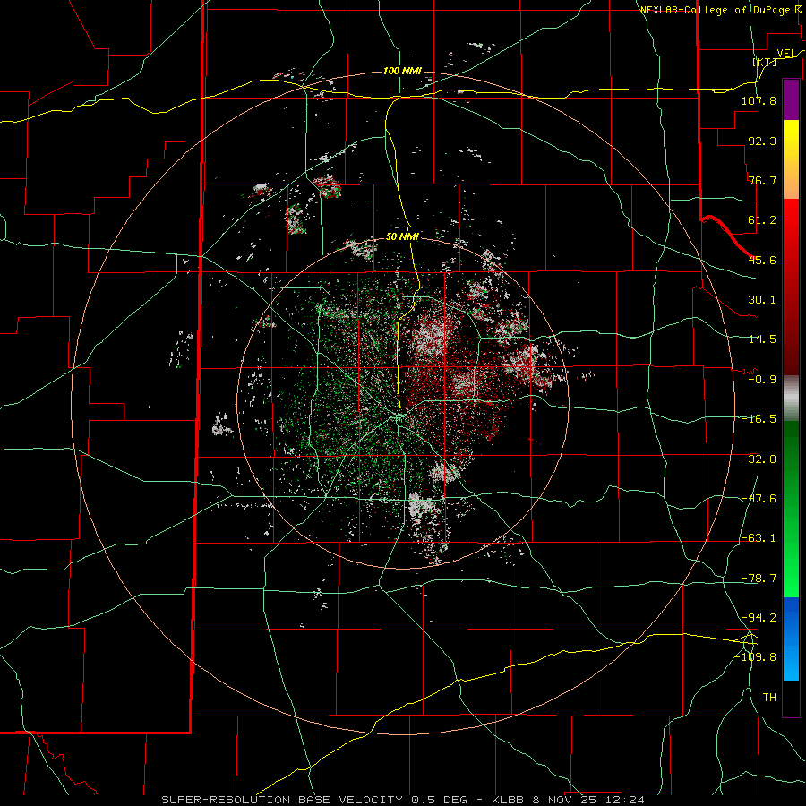
Task: Select the blue segment of the color bar
Action: 791,639
